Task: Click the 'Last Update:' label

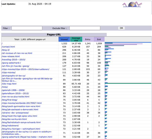Action: [9, 4]
